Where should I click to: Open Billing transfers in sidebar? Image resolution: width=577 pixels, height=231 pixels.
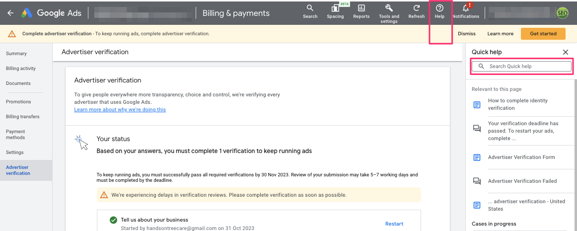(x=22, y=117)
